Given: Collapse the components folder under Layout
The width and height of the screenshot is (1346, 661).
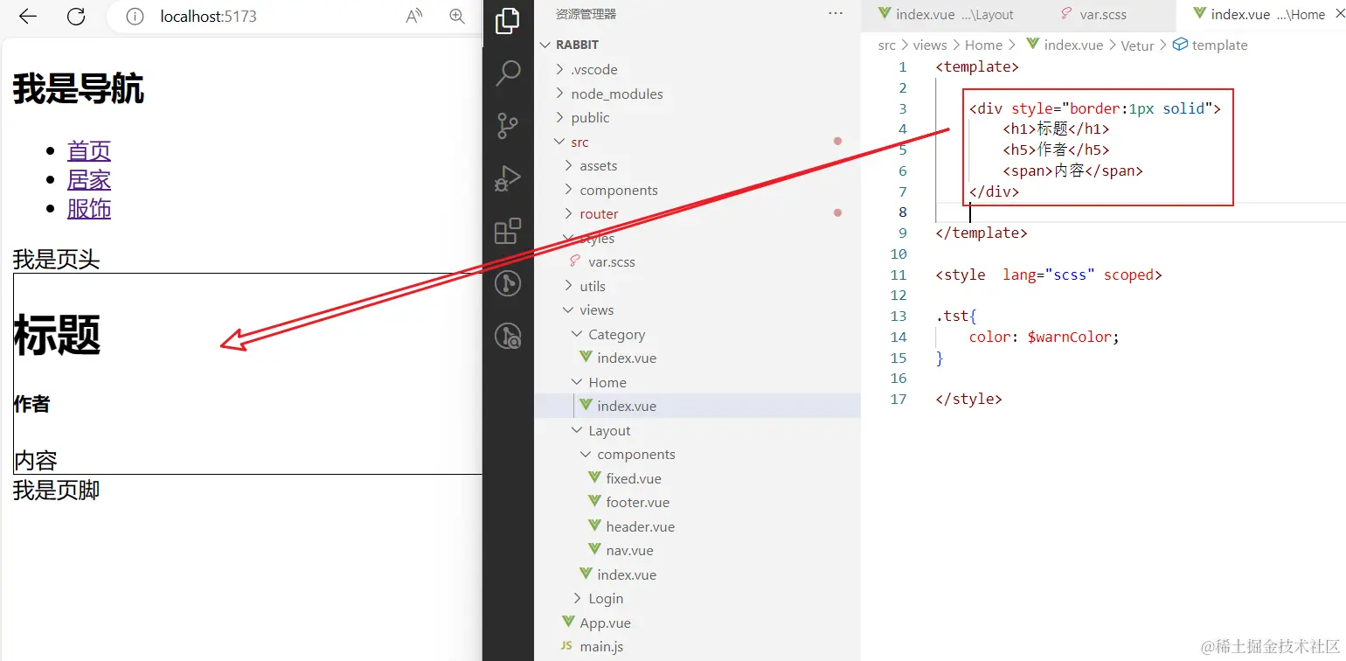Looking at the screenshot, I should pos(586,454).
